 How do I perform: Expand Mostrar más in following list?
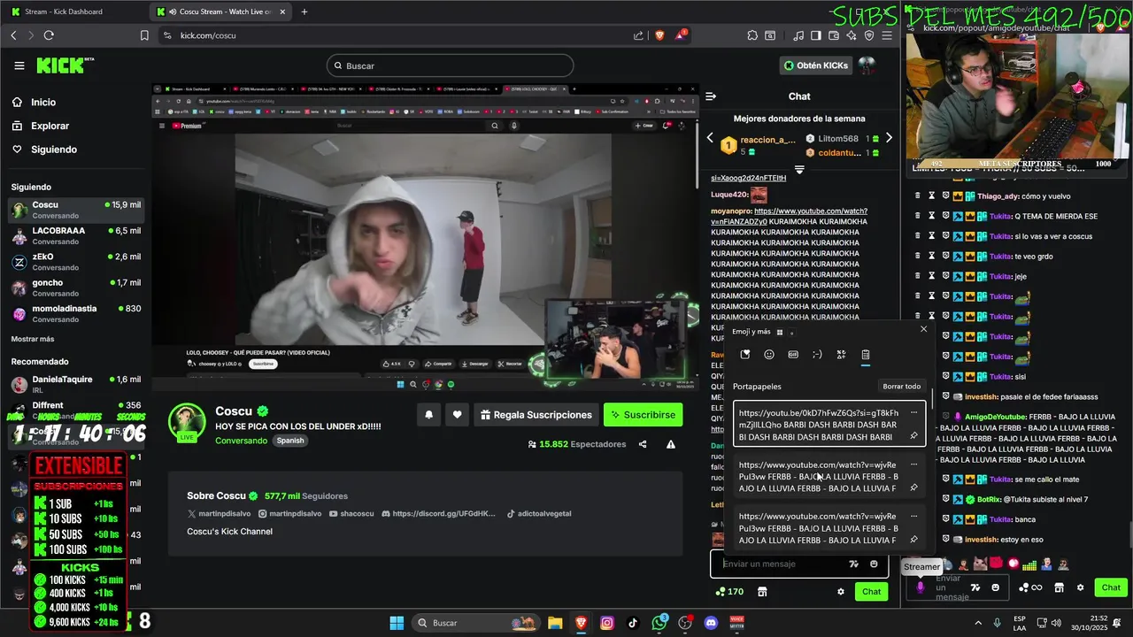pyautogui.click(x=33, y=339)
